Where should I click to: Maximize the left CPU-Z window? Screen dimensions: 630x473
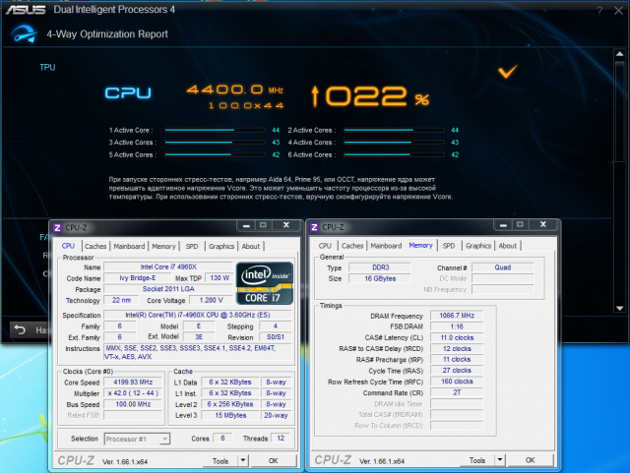coord(263,225)
